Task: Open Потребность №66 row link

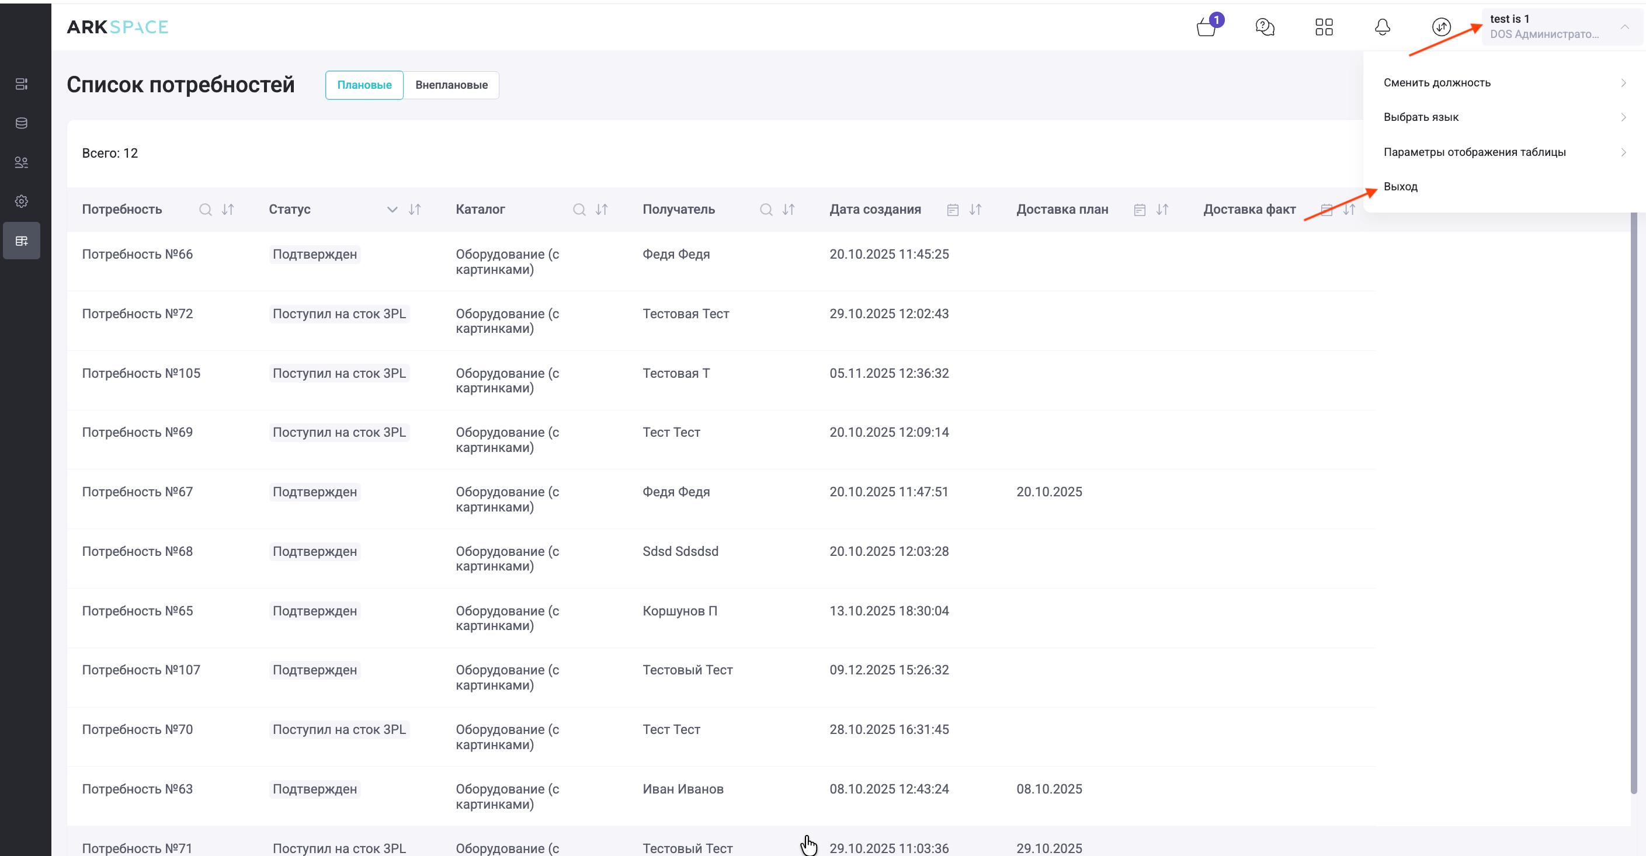Action: 137,254
